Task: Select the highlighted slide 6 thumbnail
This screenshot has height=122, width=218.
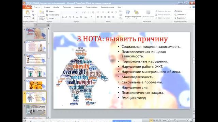Action: pyautogui.click(x=36, y=97)
